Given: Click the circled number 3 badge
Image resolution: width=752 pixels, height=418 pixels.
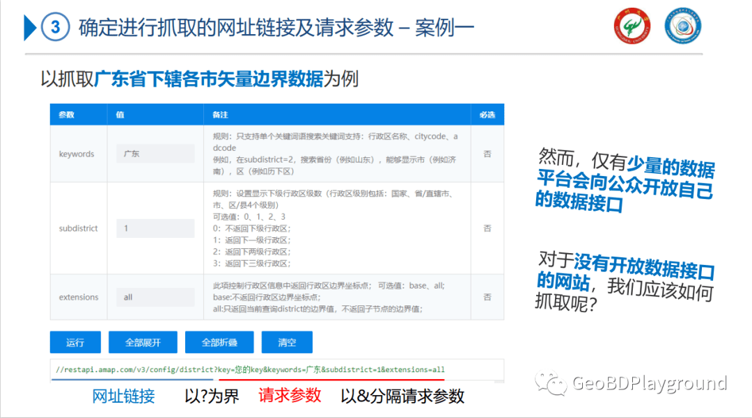Looking at the screenshot, I should (x=56, y=28).
